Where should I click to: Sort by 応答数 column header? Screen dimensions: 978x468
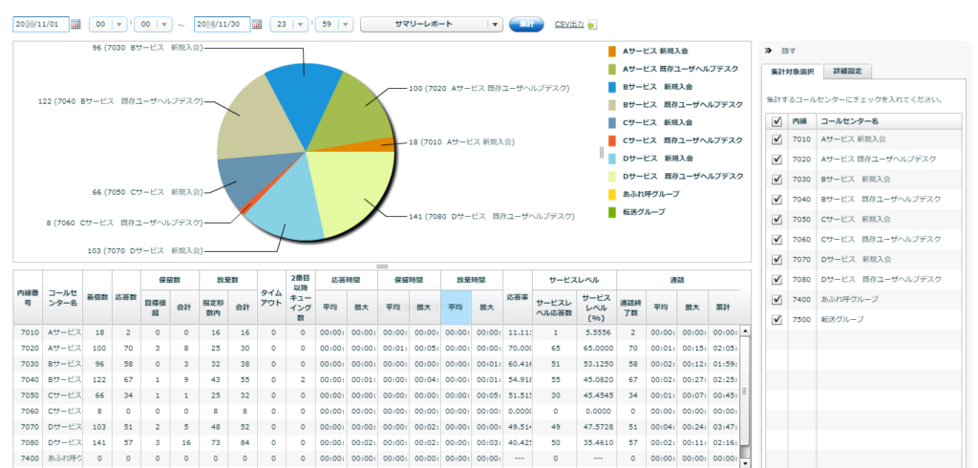(x=127, y=298)
